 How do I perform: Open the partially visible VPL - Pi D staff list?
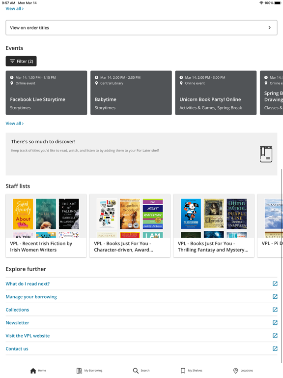point(270,226)
